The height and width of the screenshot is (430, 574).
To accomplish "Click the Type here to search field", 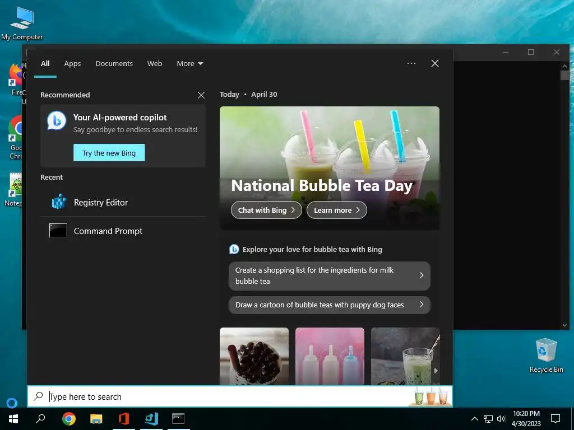I will (240, 396).
